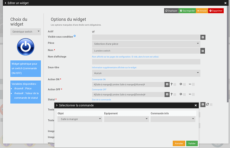Viewport: 230px width, 148px height.
Task: Toggle the fingerprint checkbox for Action OFF
Action: point(184,95)
